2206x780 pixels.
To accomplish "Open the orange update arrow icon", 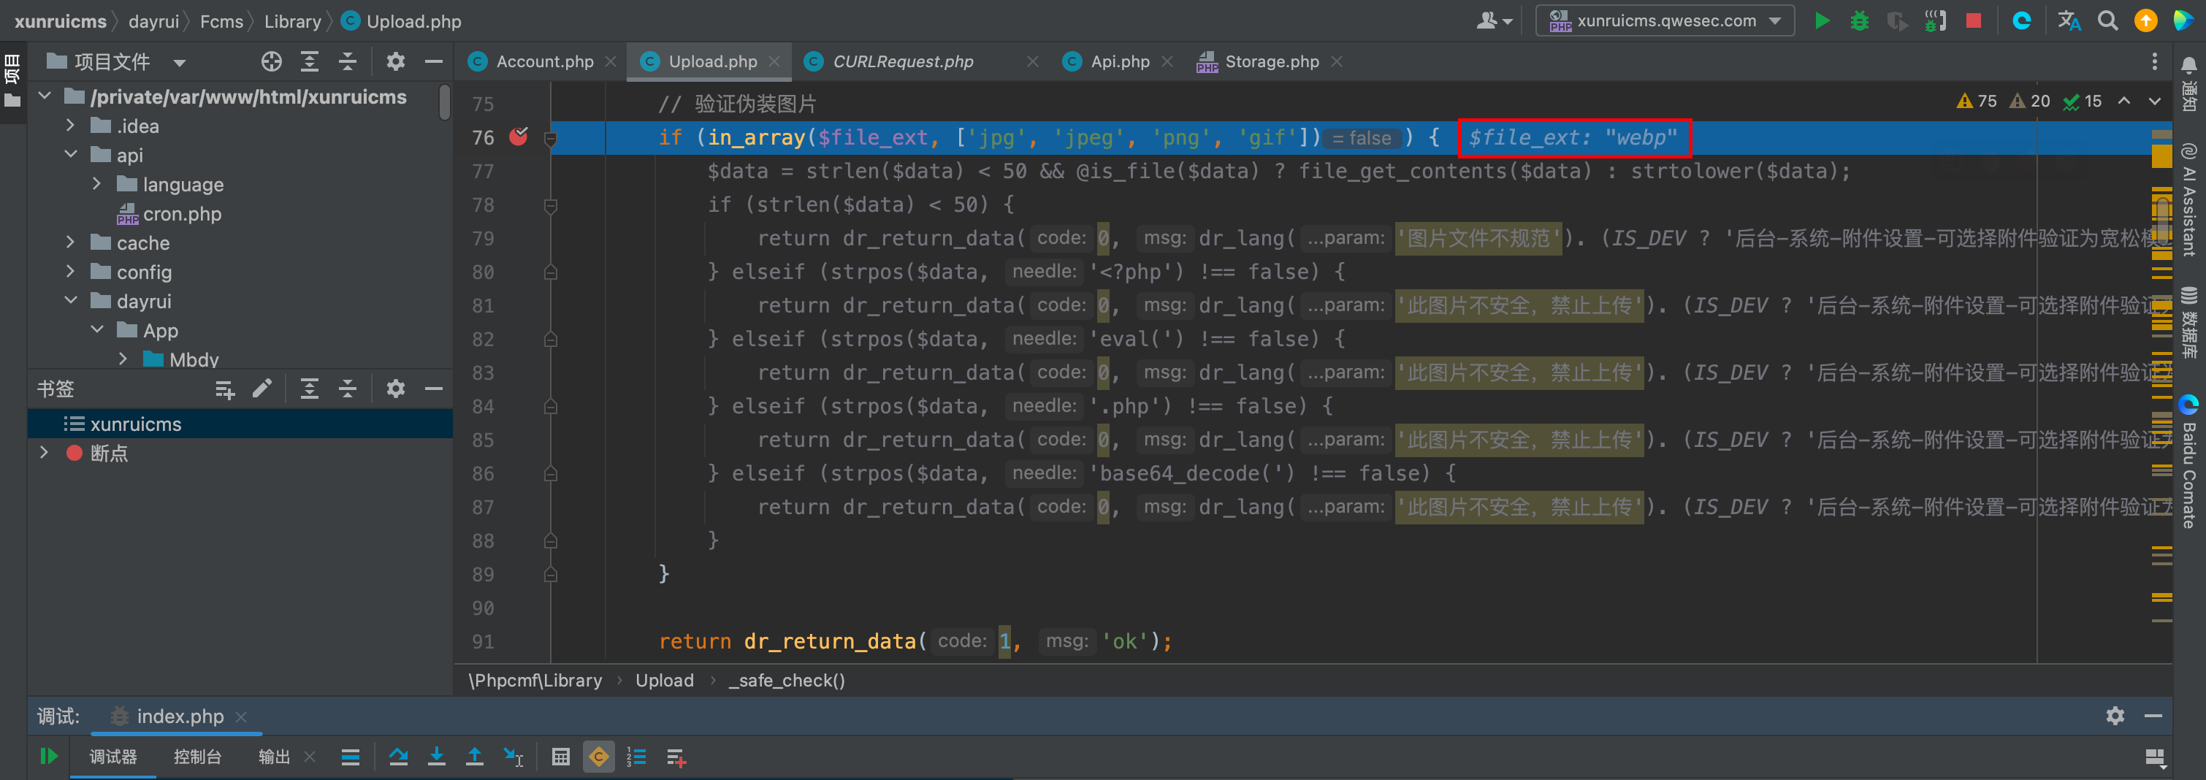I will tap(2145, 20).
